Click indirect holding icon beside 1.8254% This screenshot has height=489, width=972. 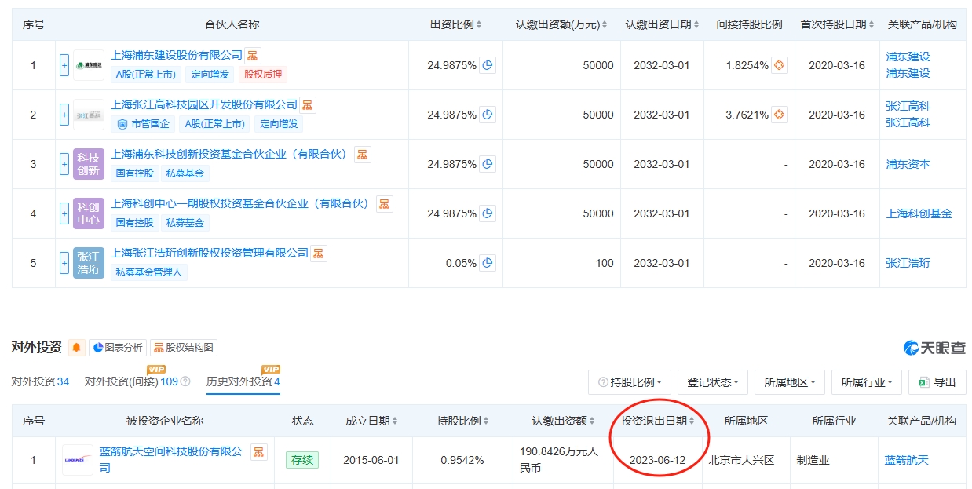tap(780, 65)
